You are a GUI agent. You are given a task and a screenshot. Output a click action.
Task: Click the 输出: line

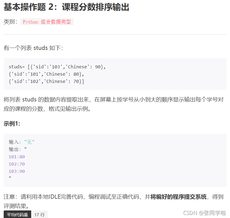[18, 149]
